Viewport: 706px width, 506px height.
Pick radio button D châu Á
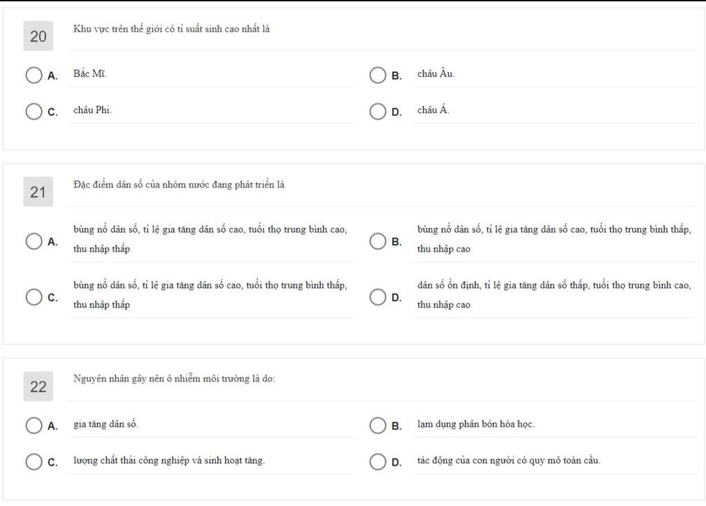pyautogui.click(x=378, y=111)
